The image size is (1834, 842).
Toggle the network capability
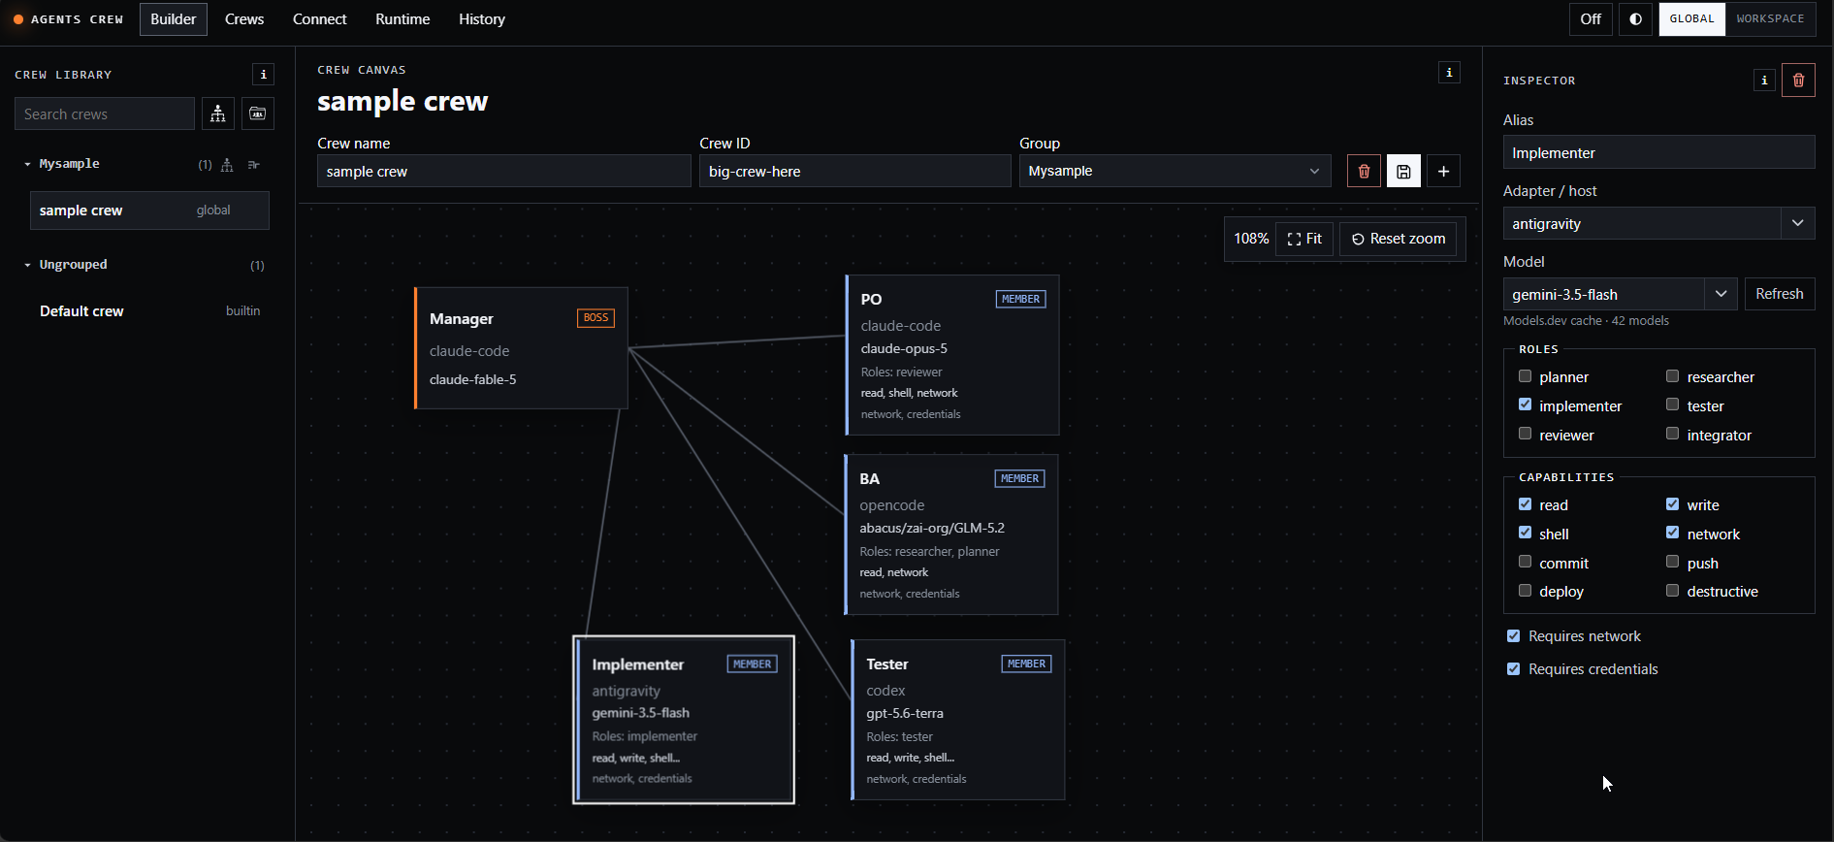pyautogui.click(x=1673, y=533)
